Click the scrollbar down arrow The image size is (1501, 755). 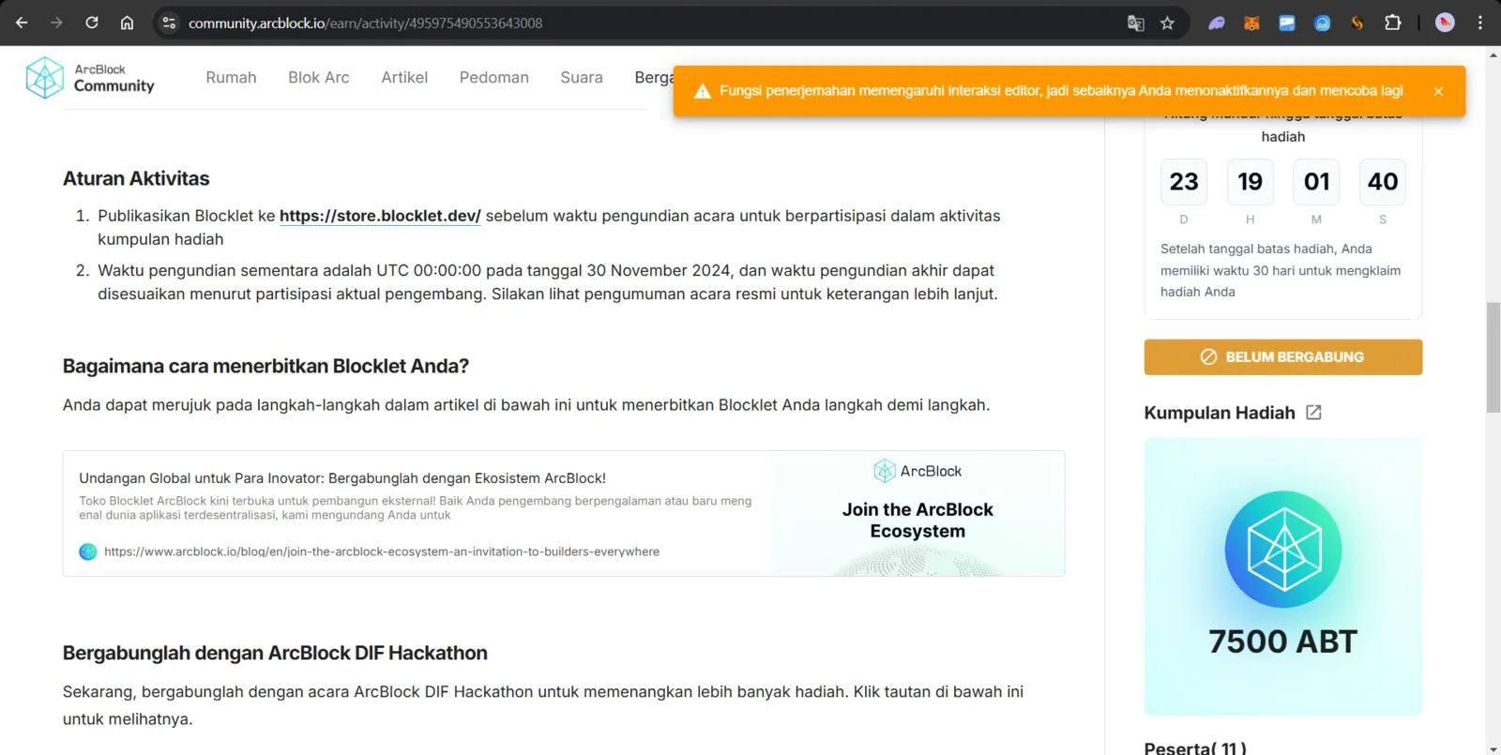1493,748
